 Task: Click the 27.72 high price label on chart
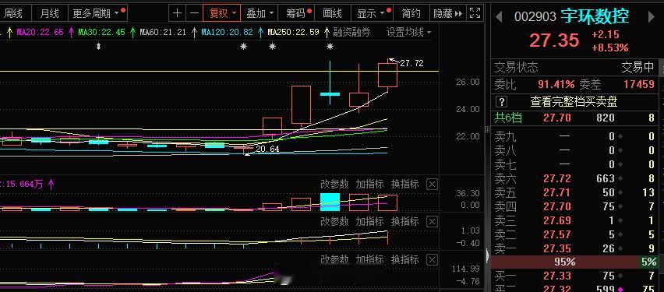(411, 64)
